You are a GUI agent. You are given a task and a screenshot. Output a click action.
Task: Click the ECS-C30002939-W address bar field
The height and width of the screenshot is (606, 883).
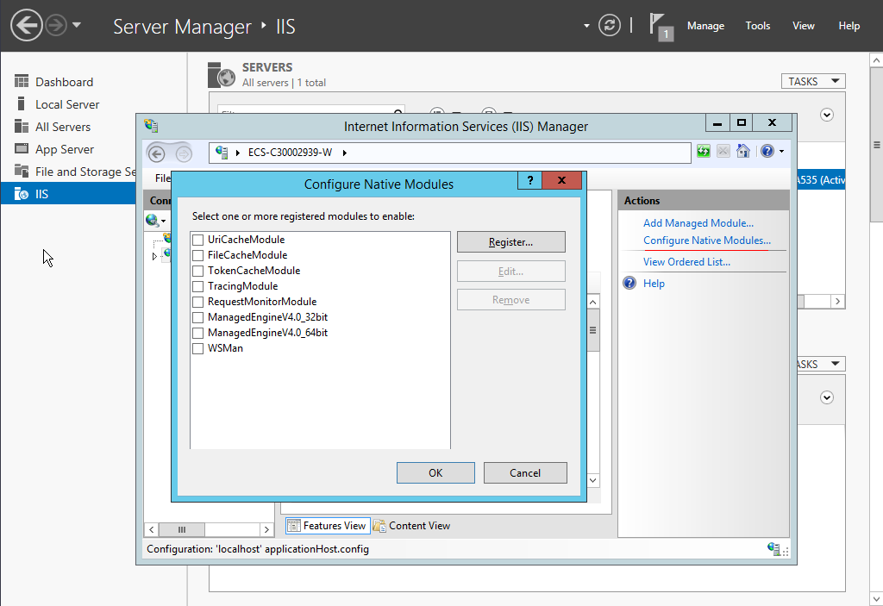(x=450, y=153)
